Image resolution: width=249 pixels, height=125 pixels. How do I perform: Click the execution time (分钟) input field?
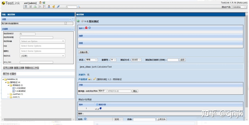pos(173,60)
